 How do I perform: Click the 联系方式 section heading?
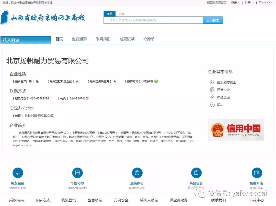[18, 91]
